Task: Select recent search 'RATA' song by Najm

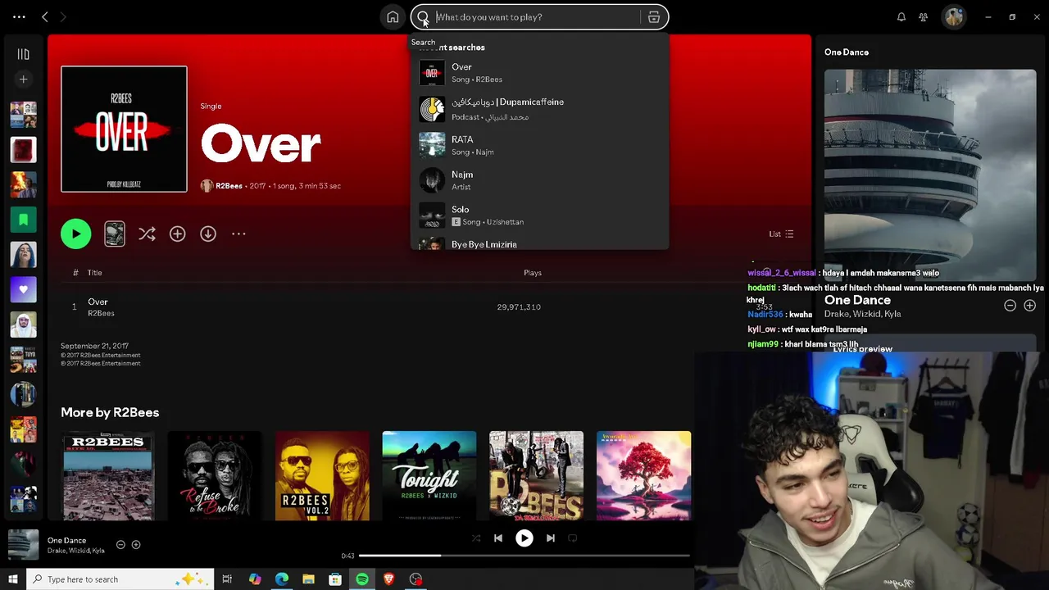Action: pos(539,145)
